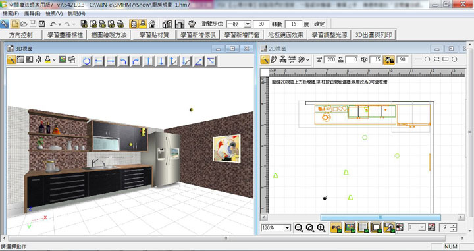Toggle the square frame display button
Image resolution: width=474 pixels, height=251 pixels.
point(376,227)
